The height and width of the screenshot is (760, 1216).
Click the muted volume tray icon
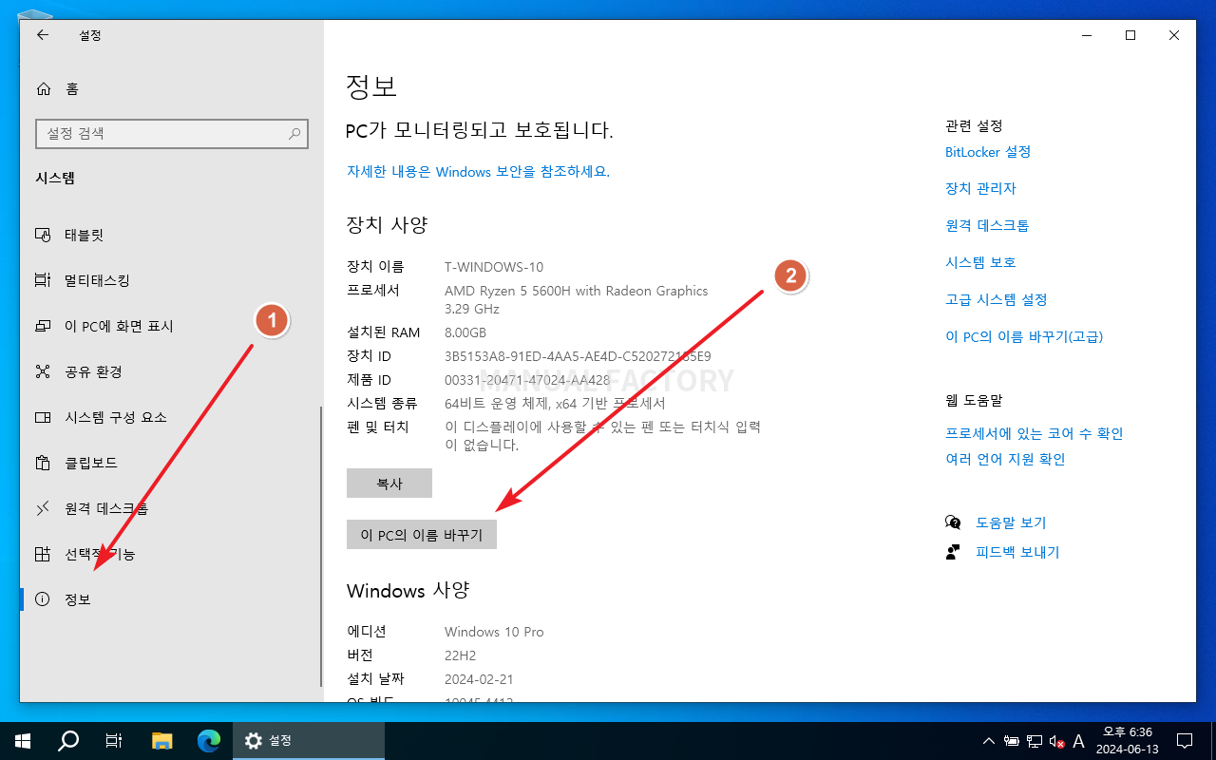point(1055,741)
